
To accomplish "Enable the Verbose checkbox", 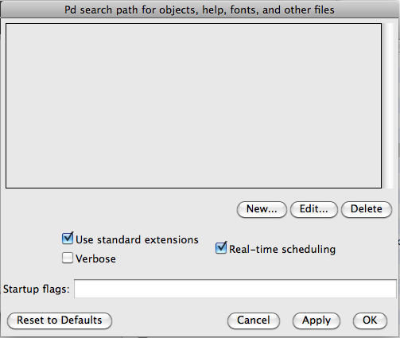I will [68, 258].
